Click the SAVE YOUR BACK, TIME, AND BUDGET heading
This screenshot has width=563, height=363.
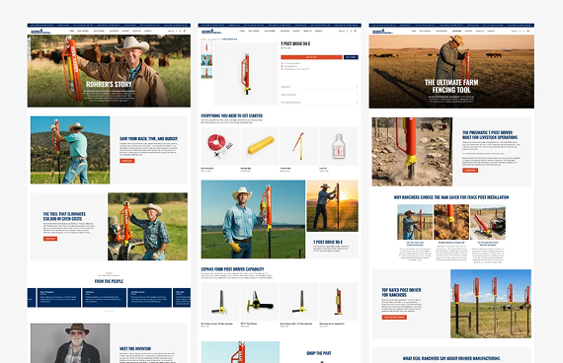tap(148, 138)
